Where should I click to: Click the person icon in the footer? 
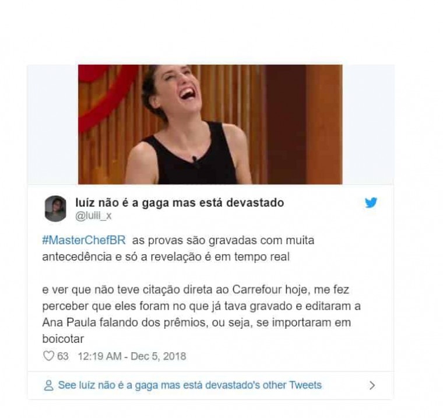coord(48,385)
